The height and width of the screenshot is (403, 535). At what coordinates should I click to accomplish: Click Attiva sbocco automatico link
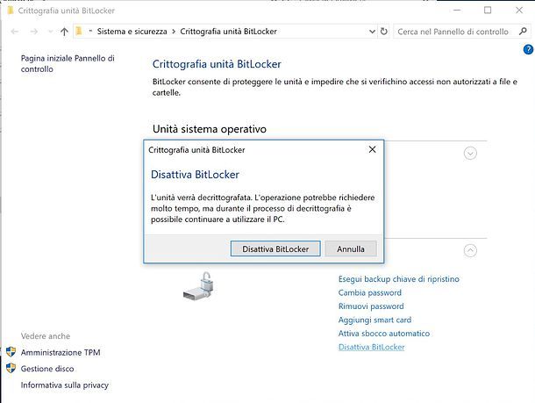click(x=384, y=334)
